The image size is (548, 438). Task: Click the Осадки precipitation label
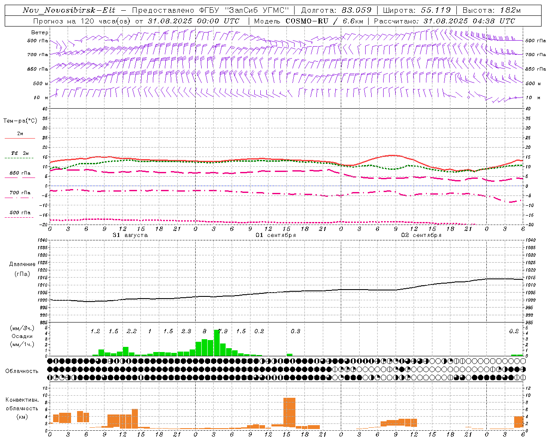(22, 336)
